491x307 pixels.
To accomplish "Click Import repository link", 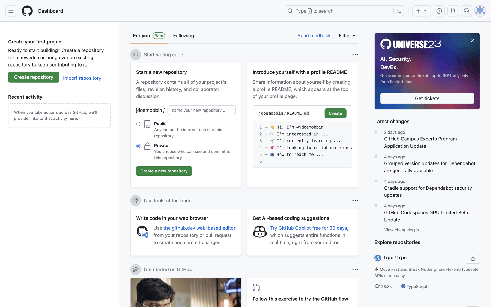I will [82, 78].
